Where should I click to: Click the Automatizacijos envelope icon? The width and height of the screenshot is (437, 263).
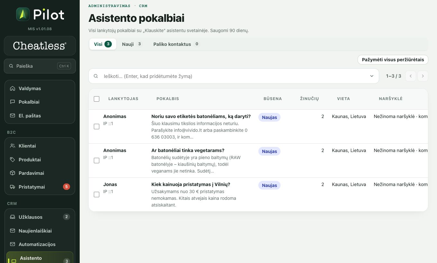(13, 244)
